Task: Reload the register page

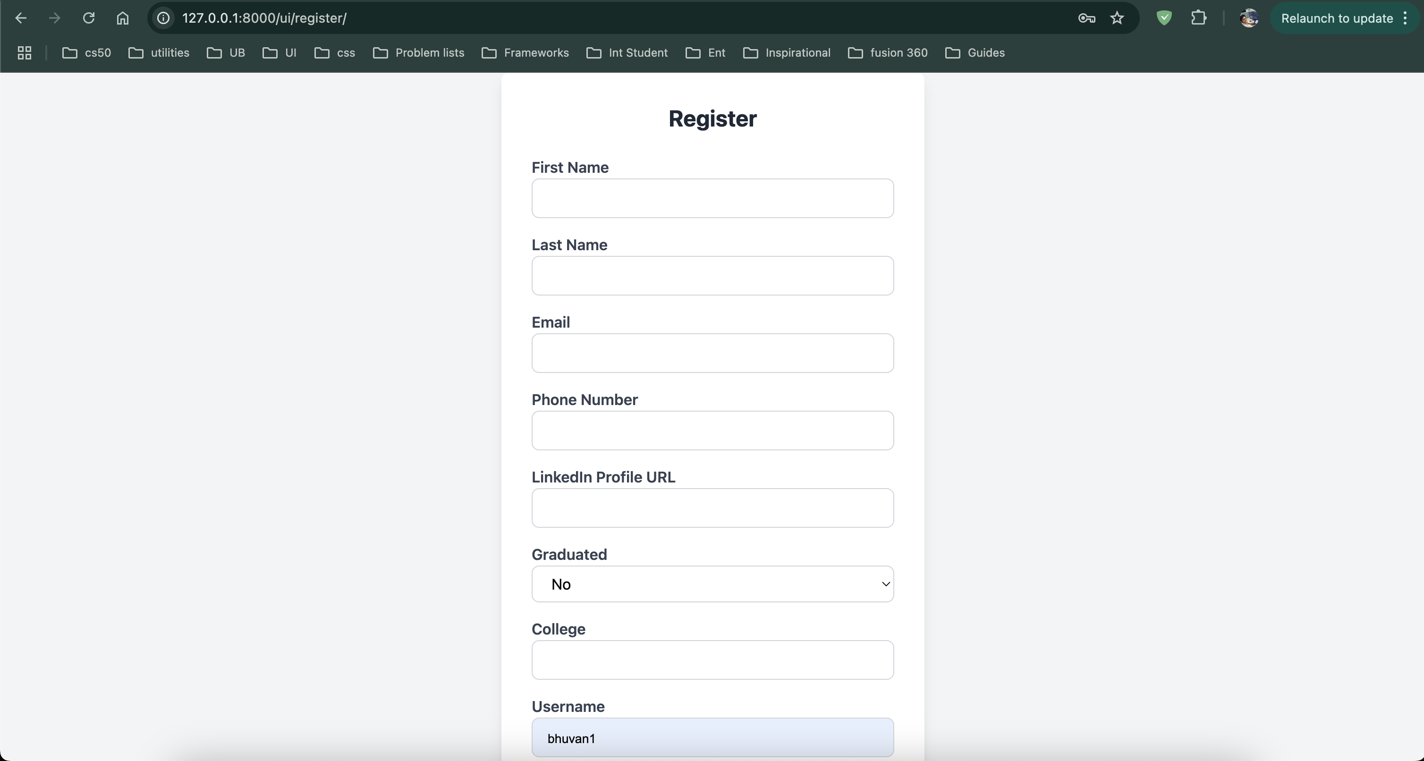Action: tap(88, 18)
